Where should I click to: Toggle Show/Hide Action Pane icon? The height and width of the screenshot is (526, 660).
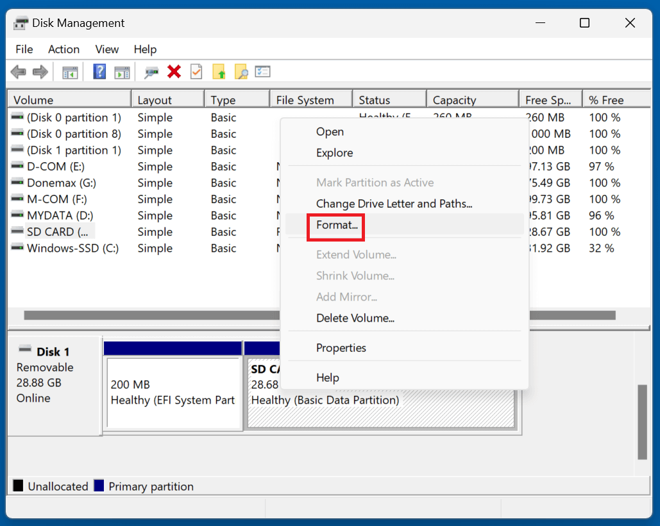[x=123, y=71]
